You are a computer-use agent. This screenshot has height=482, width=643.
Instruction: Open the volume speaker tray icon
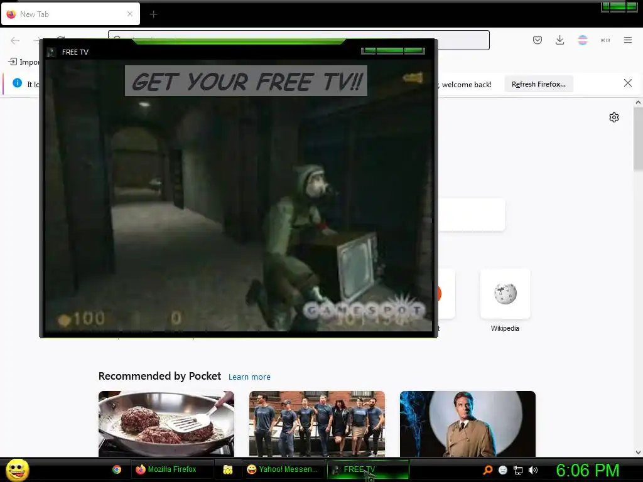point(532,470)
